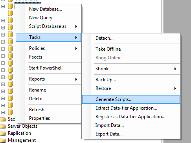The image size is (191, 143).
Task: Select the Server Objects tree label
Action: point(22,126)
